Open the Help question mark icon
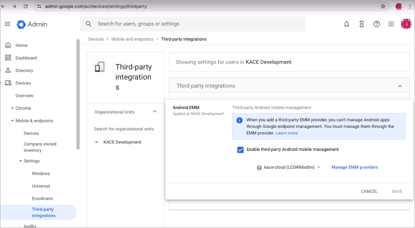The width and height of the screenshot is (415, 228). pos(377,24)
